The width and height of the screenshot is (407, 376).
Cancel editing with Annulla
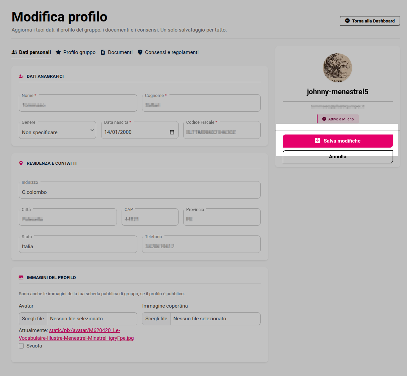[x=338, y=157]
